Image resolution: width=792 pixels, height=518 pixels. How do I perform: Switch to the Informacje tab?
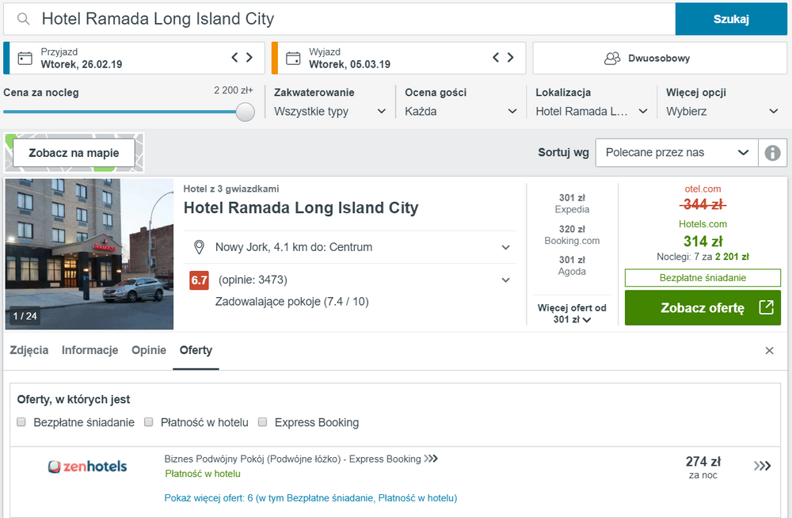[x=90, y=350]
